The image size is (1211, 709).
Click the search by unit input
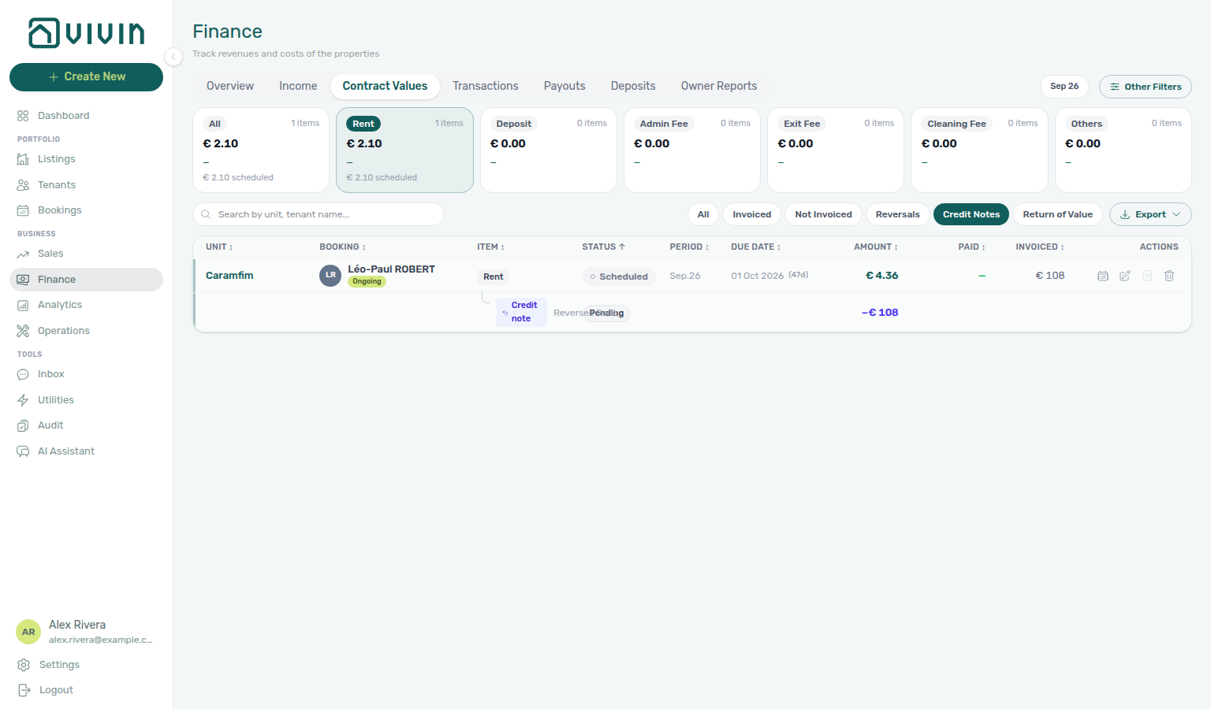click(319, 214)
